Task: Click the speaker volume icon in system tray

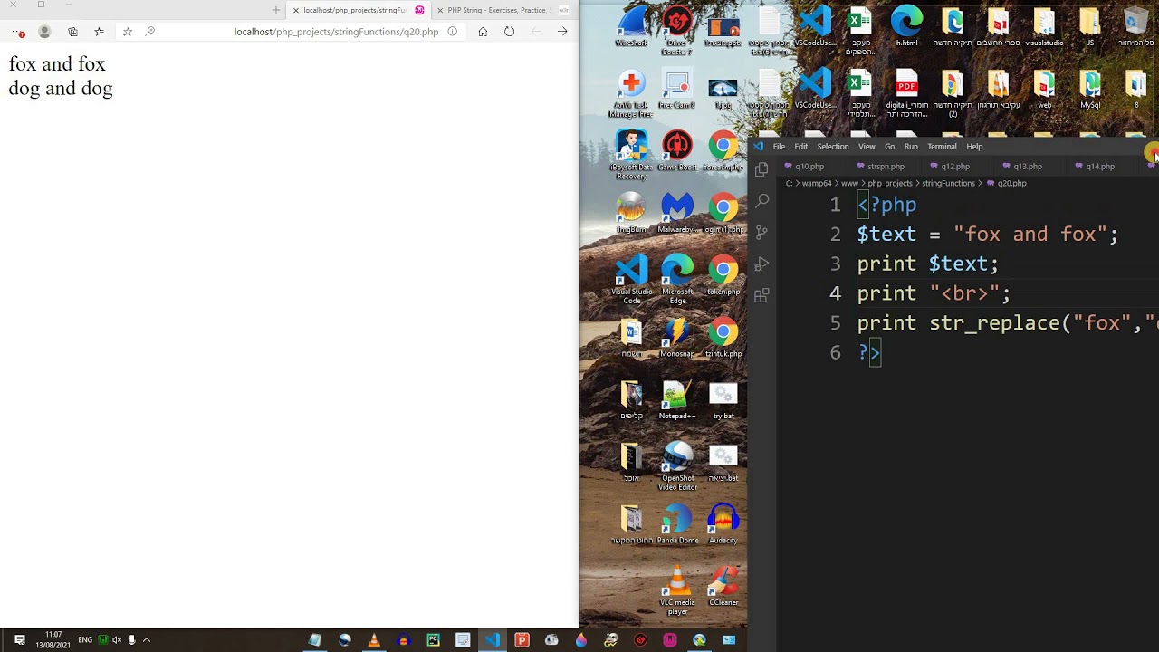Action: 117,640
